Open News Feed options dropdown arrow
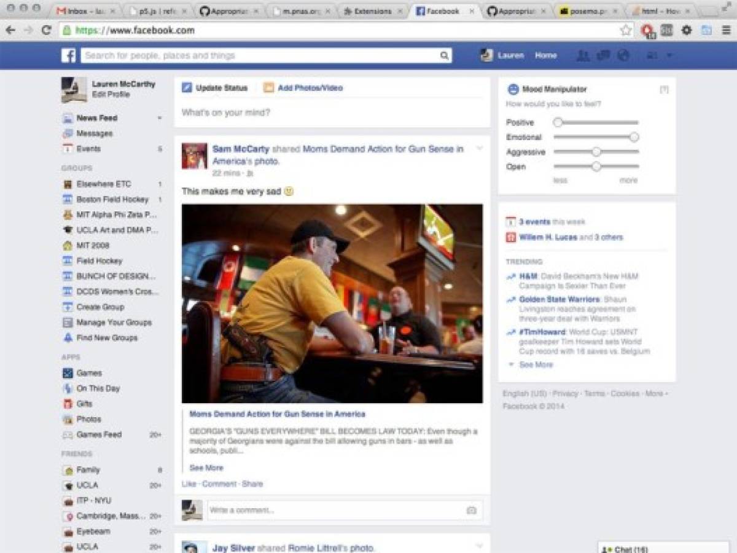The width and height of the screenshot is (737, 553). point(160,118)
